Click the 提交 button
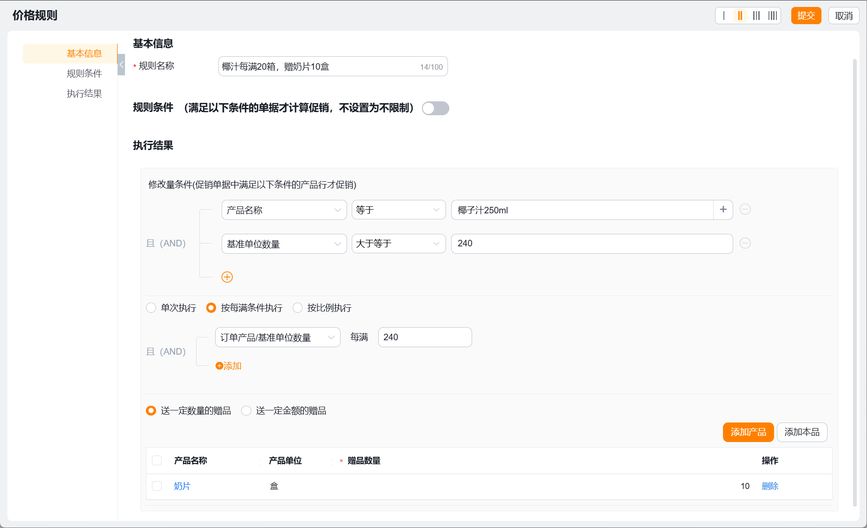867x528 pixels. pos(806,16)
